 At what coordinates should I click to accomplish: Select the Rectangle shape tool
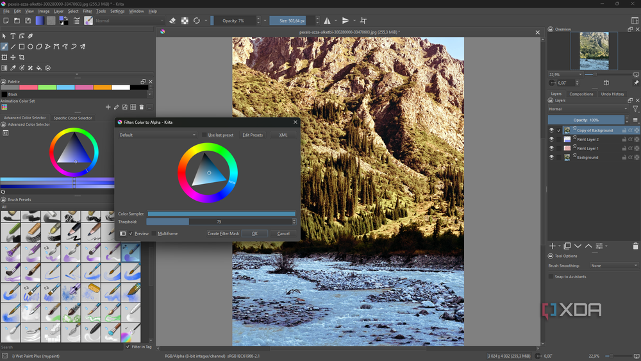[x=22, y=47]
